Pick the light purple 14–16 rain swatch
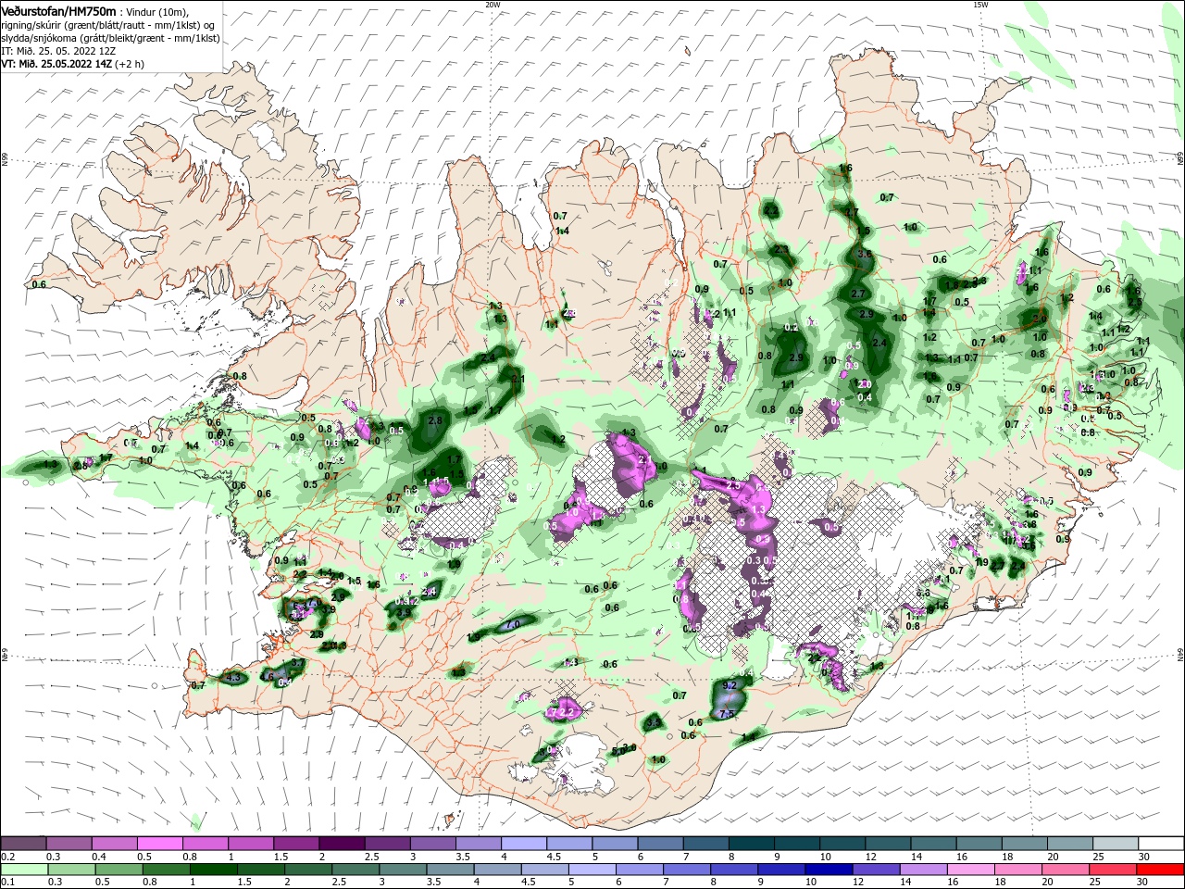 tap(924, 870)
